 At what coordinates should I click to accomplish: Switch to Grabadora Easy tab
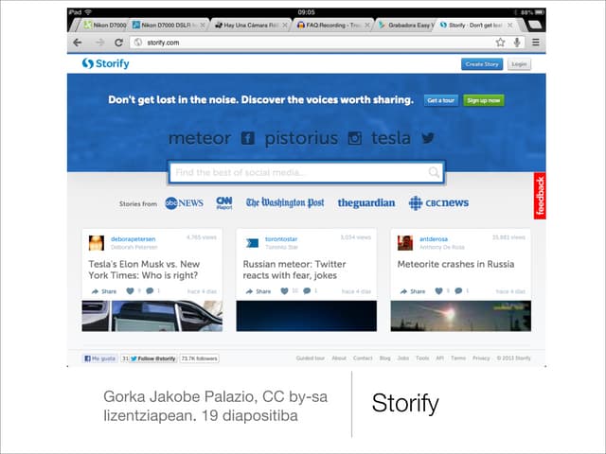406,26
